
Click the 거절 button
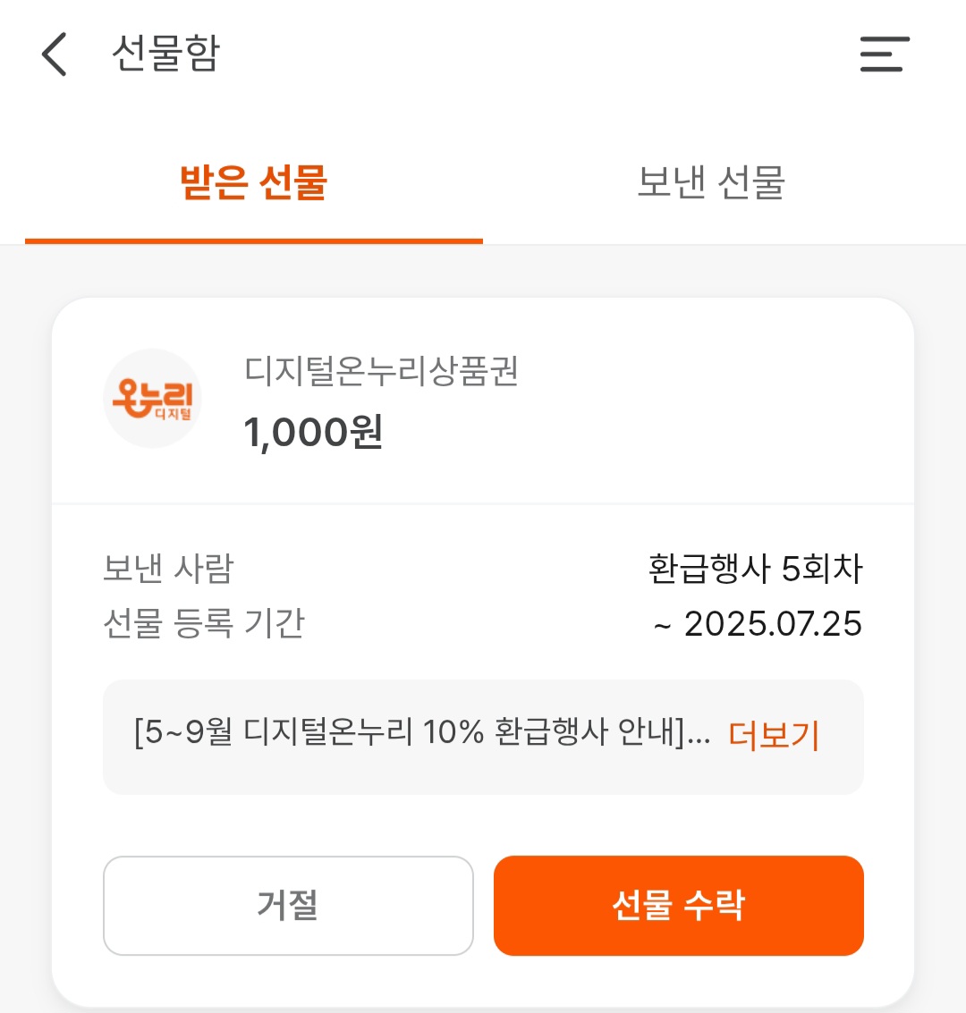pyautogui.click(x=288, y=905)
